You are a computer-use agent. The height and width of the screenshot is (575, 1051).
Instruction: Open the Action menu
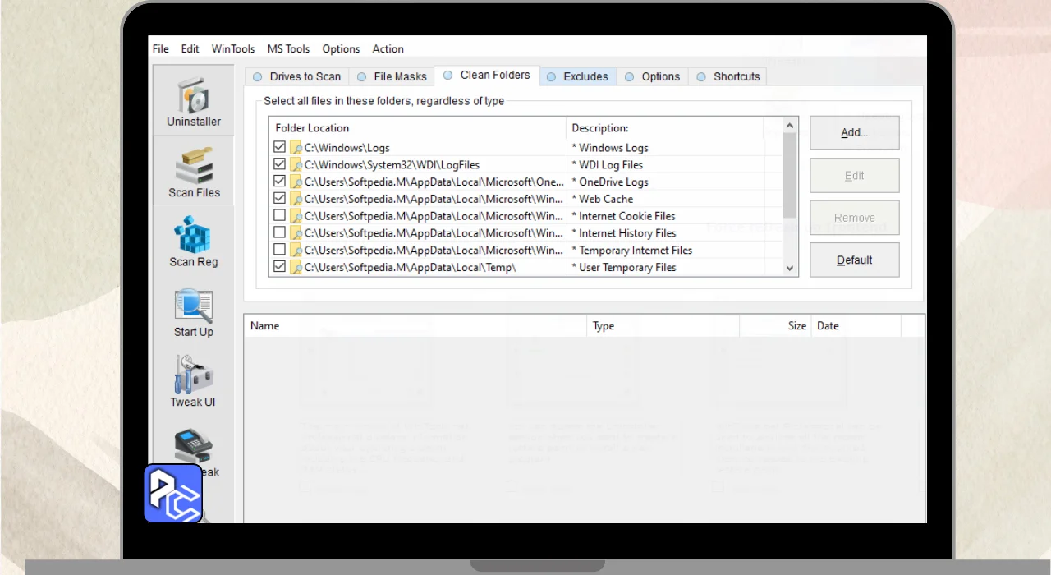click(x=388, y=49)
